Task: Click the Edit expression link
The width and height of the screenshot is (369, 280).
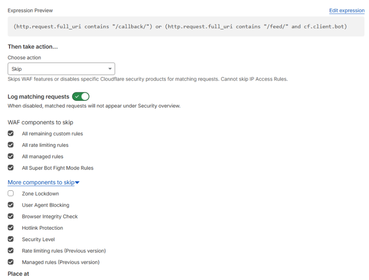Action: pos(346,10)
